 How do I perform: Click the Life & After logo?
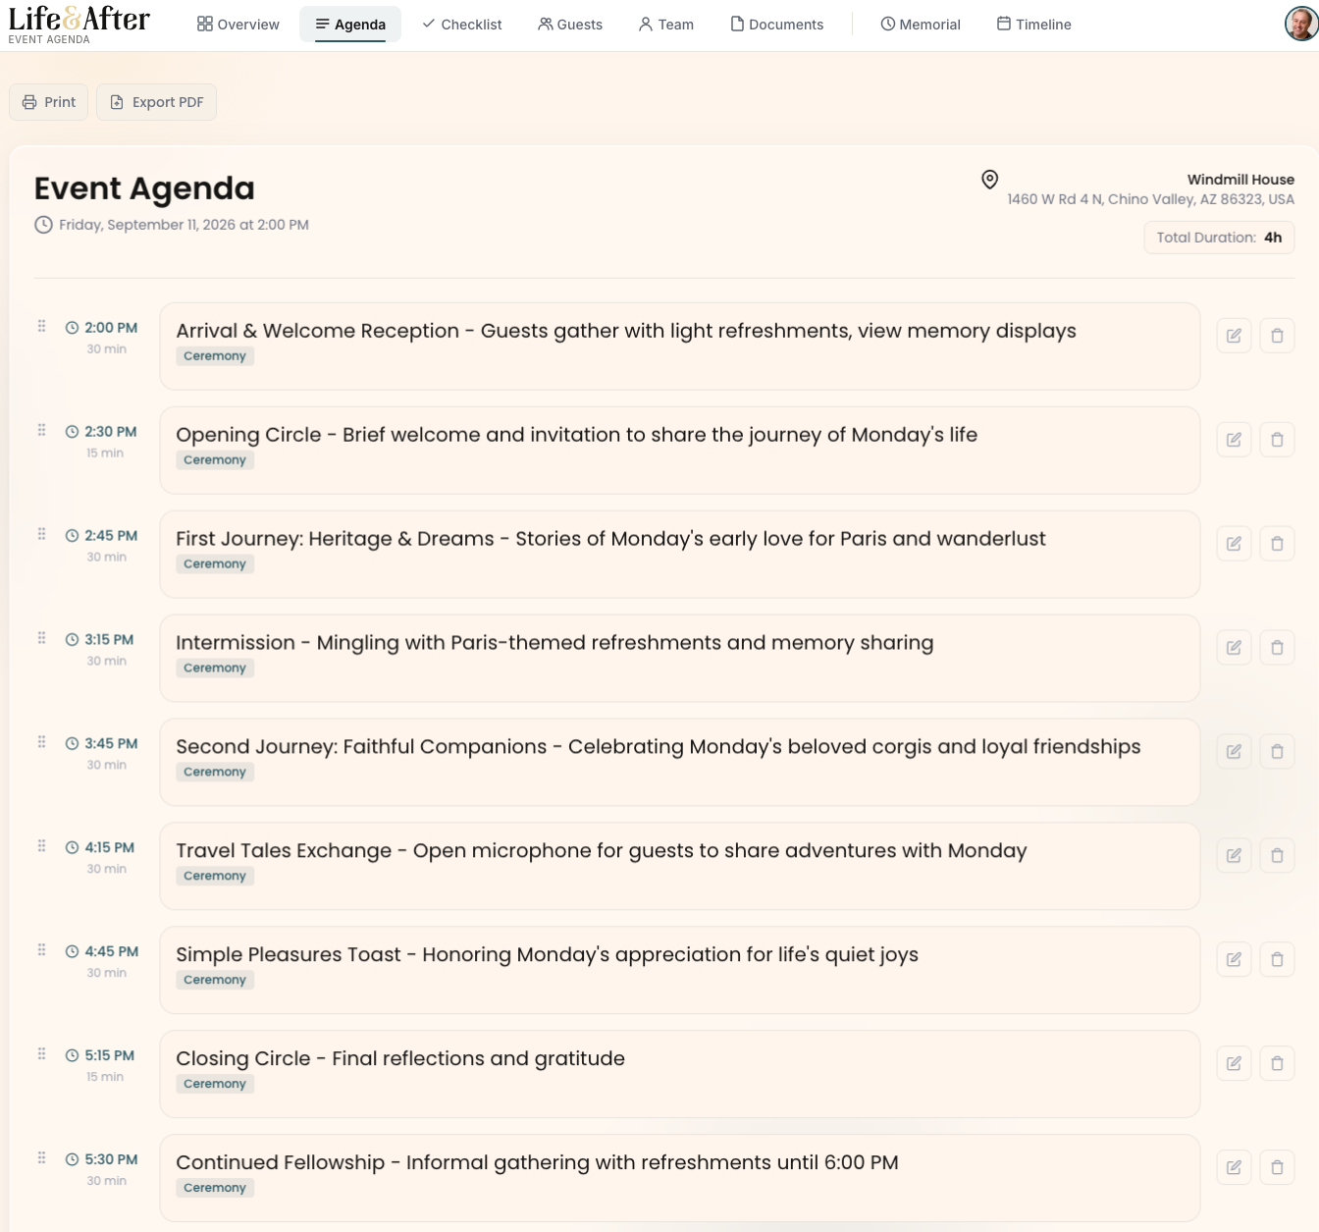pyautogui.click(x=79, y=20)
